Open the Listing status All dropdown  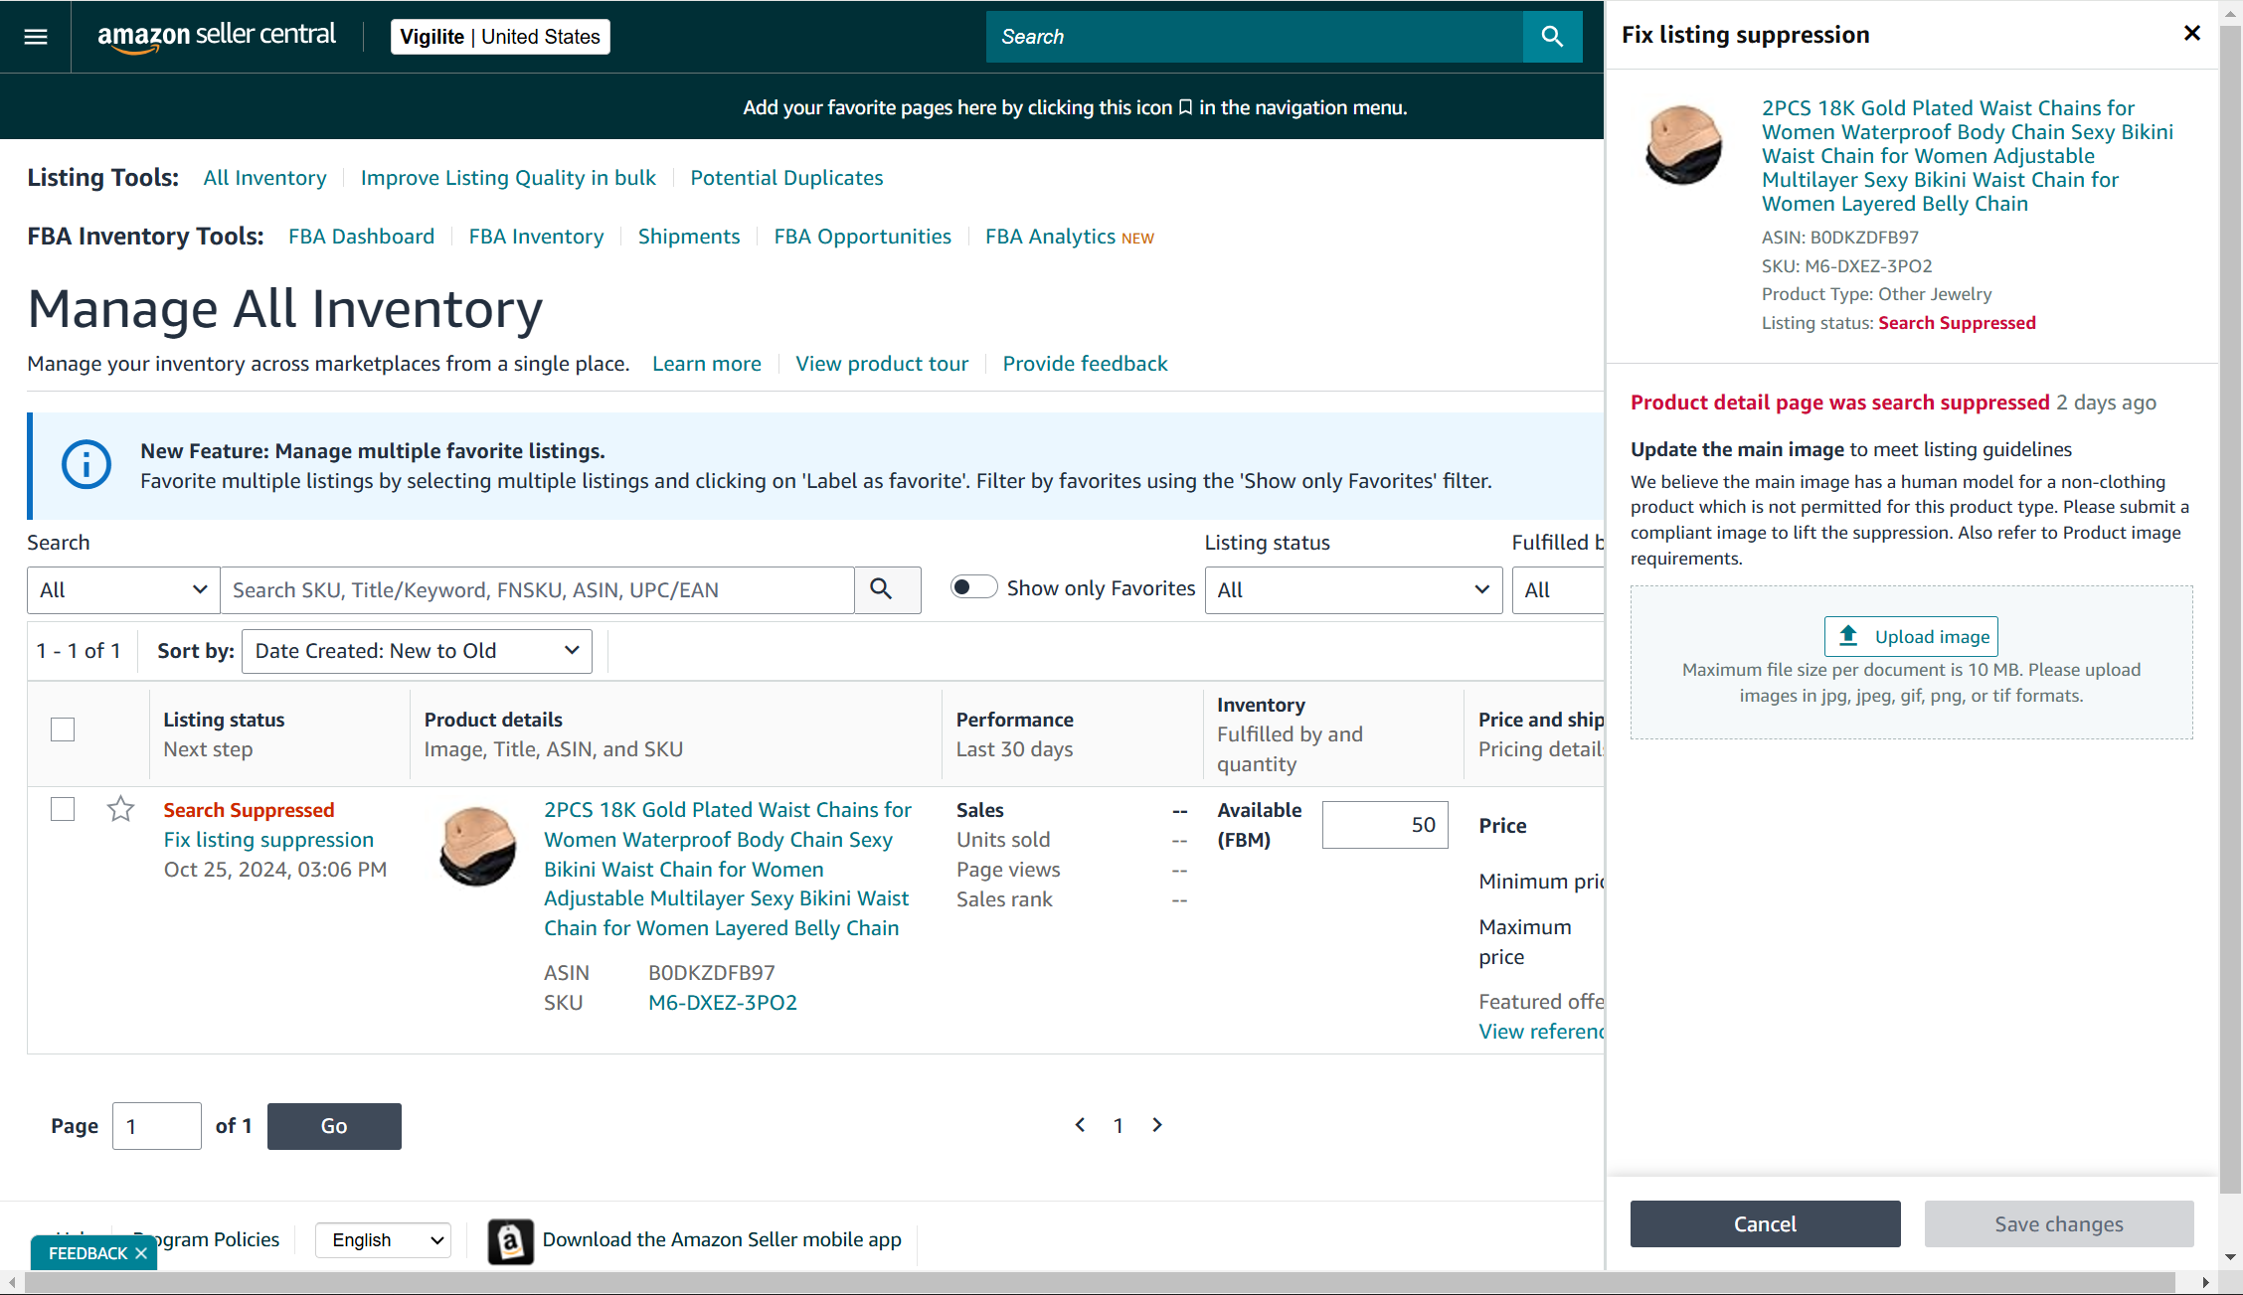pyautogui.click(x=1353, y=590)
